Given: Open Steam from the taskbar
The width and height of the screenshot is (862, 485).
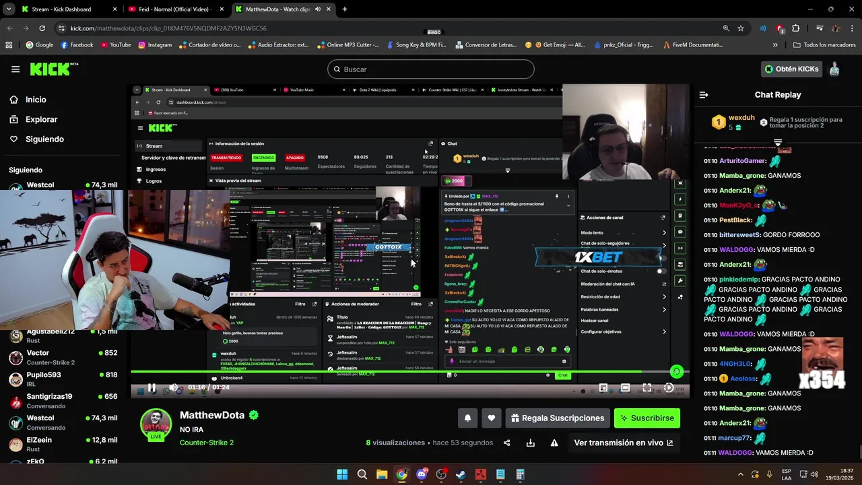Looking at the screenshot, I should 461,474.
